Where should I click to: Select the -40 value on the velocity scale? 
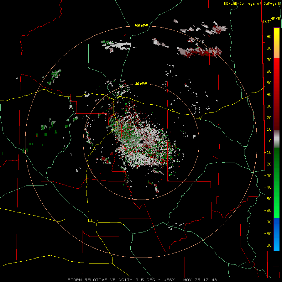[x=268, y=187]
